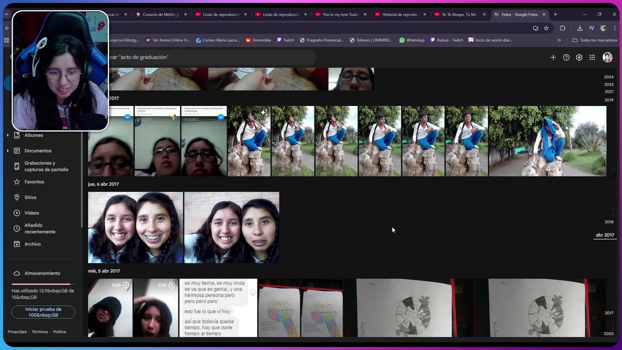Bookmark this page with the star icon
622x350 pixels.
546,28
